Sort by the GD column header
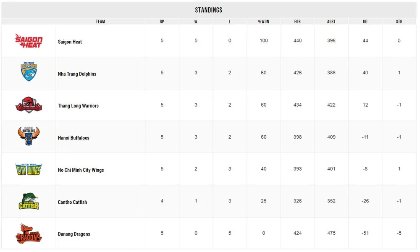Screen dimensions: 420x252 pyautogui.click(x=365, y=21)
